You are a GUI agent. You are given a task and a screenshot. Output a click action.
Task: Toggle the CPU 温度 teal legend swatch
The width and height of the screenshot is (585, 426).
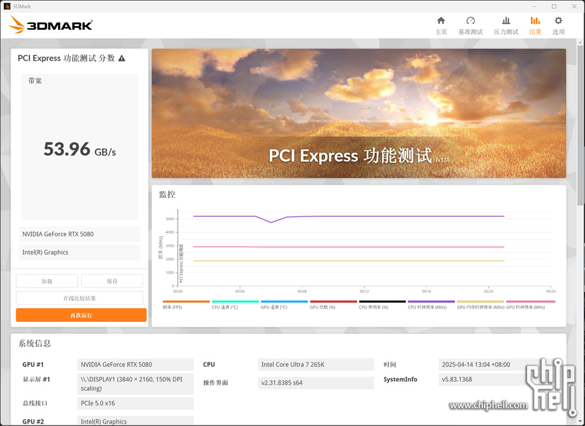point(235,301)
